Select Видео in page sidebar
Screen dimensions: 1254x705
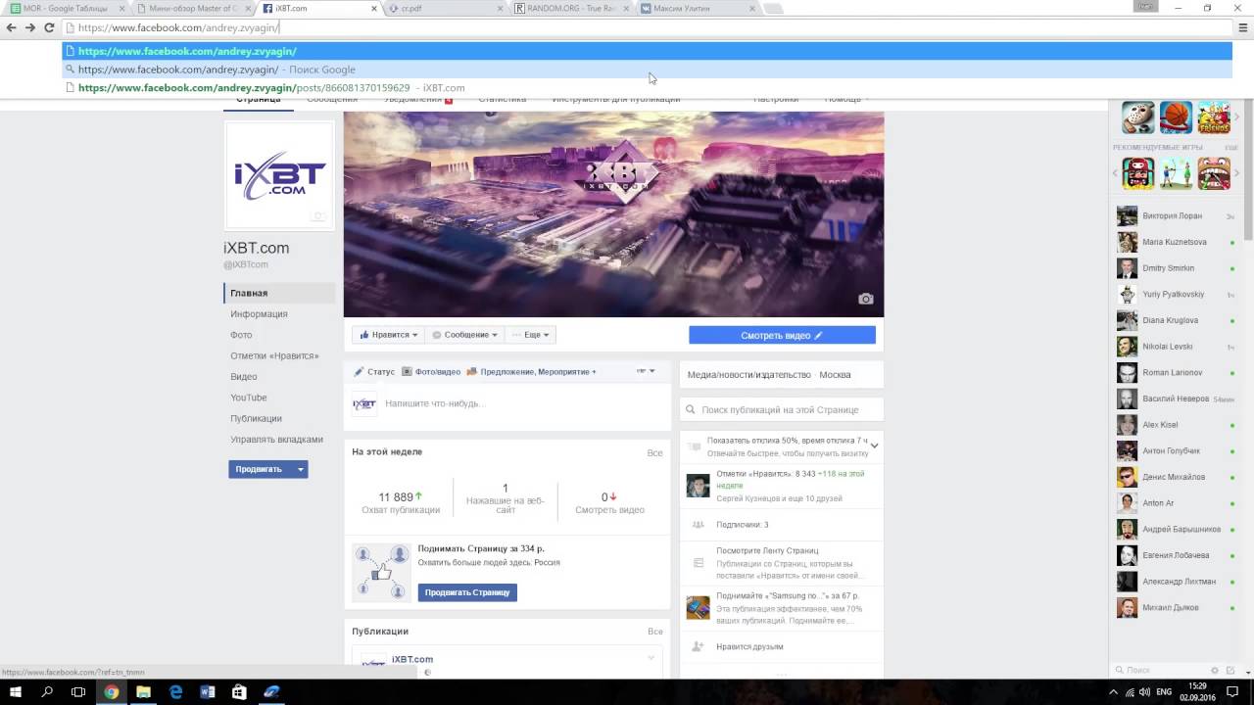coord(244,377)
